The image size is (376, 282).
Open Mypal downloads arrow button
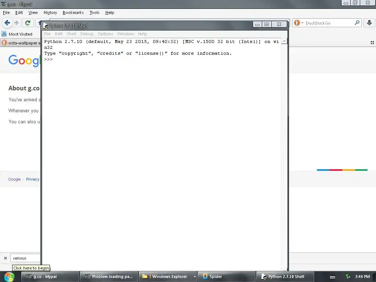point(369,23)
